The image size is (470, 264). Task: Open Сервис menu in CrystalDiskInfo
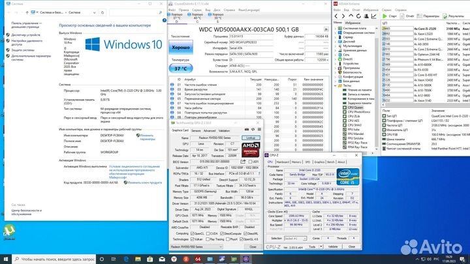(x=196, y=10)
